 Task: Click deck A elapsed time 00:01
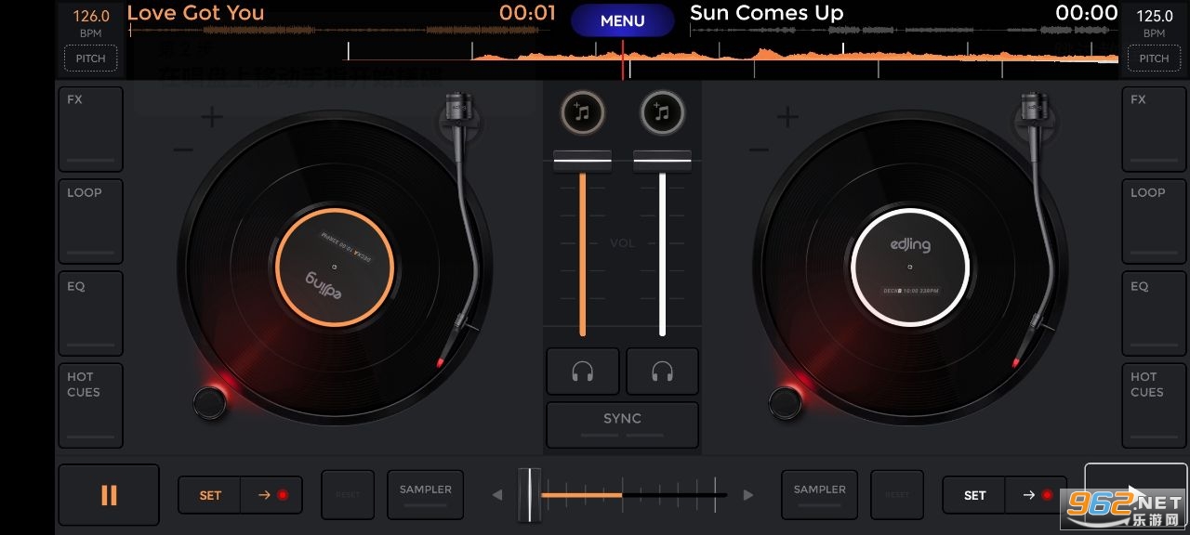coord(527,13)
